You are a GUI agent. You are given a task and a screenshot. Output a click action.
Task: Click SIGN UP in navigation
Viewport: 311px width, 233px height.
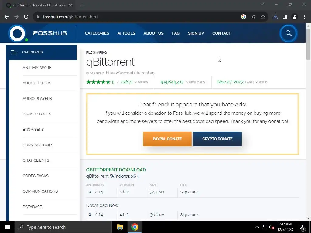196,33
